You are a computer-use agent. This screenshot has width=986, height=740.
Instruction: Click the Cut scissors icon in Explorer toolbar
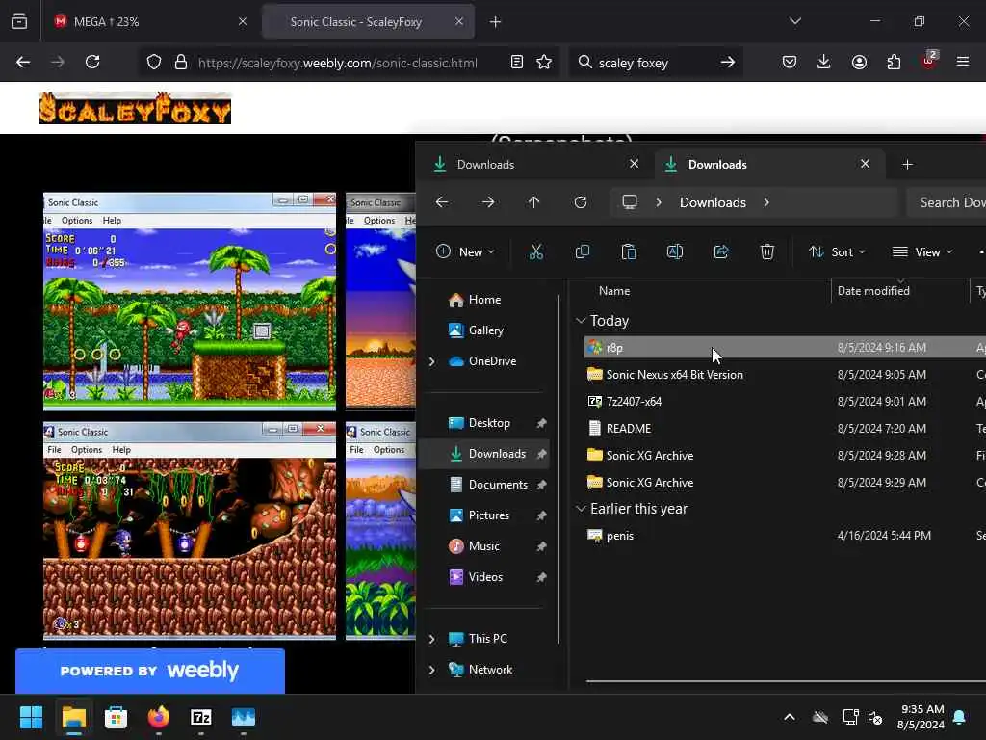click(535, 252)
